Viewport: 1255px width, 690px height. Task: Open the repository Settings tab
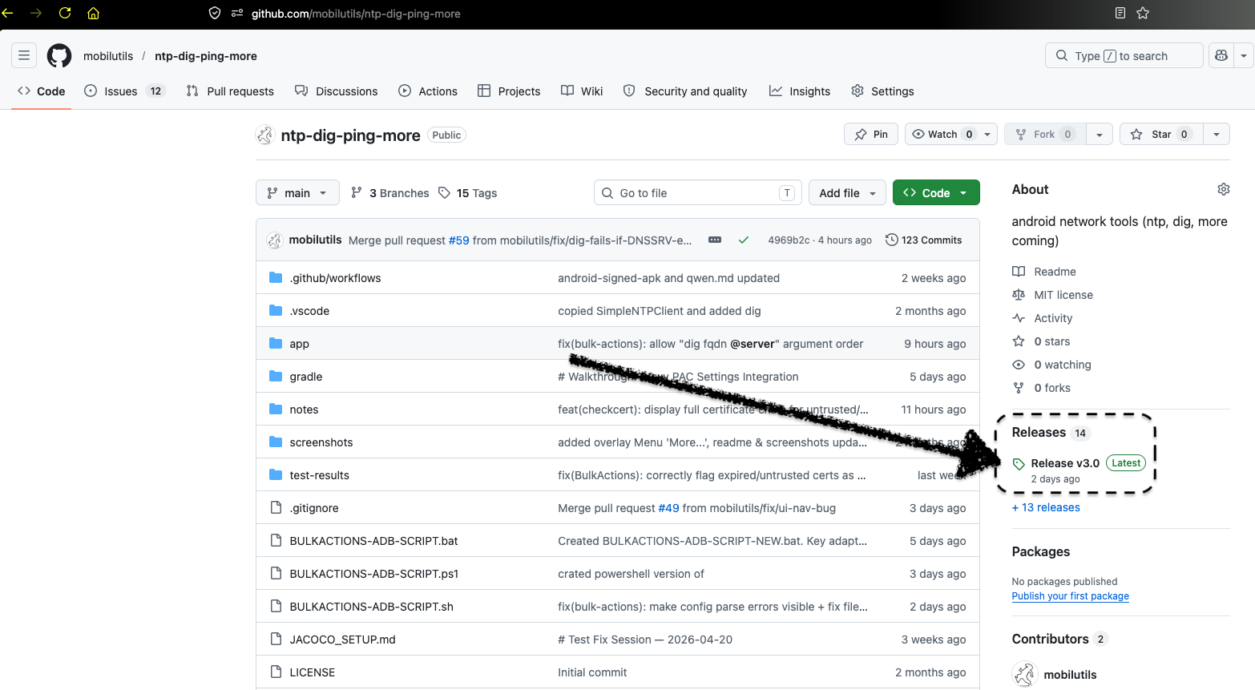coord(882,91)
